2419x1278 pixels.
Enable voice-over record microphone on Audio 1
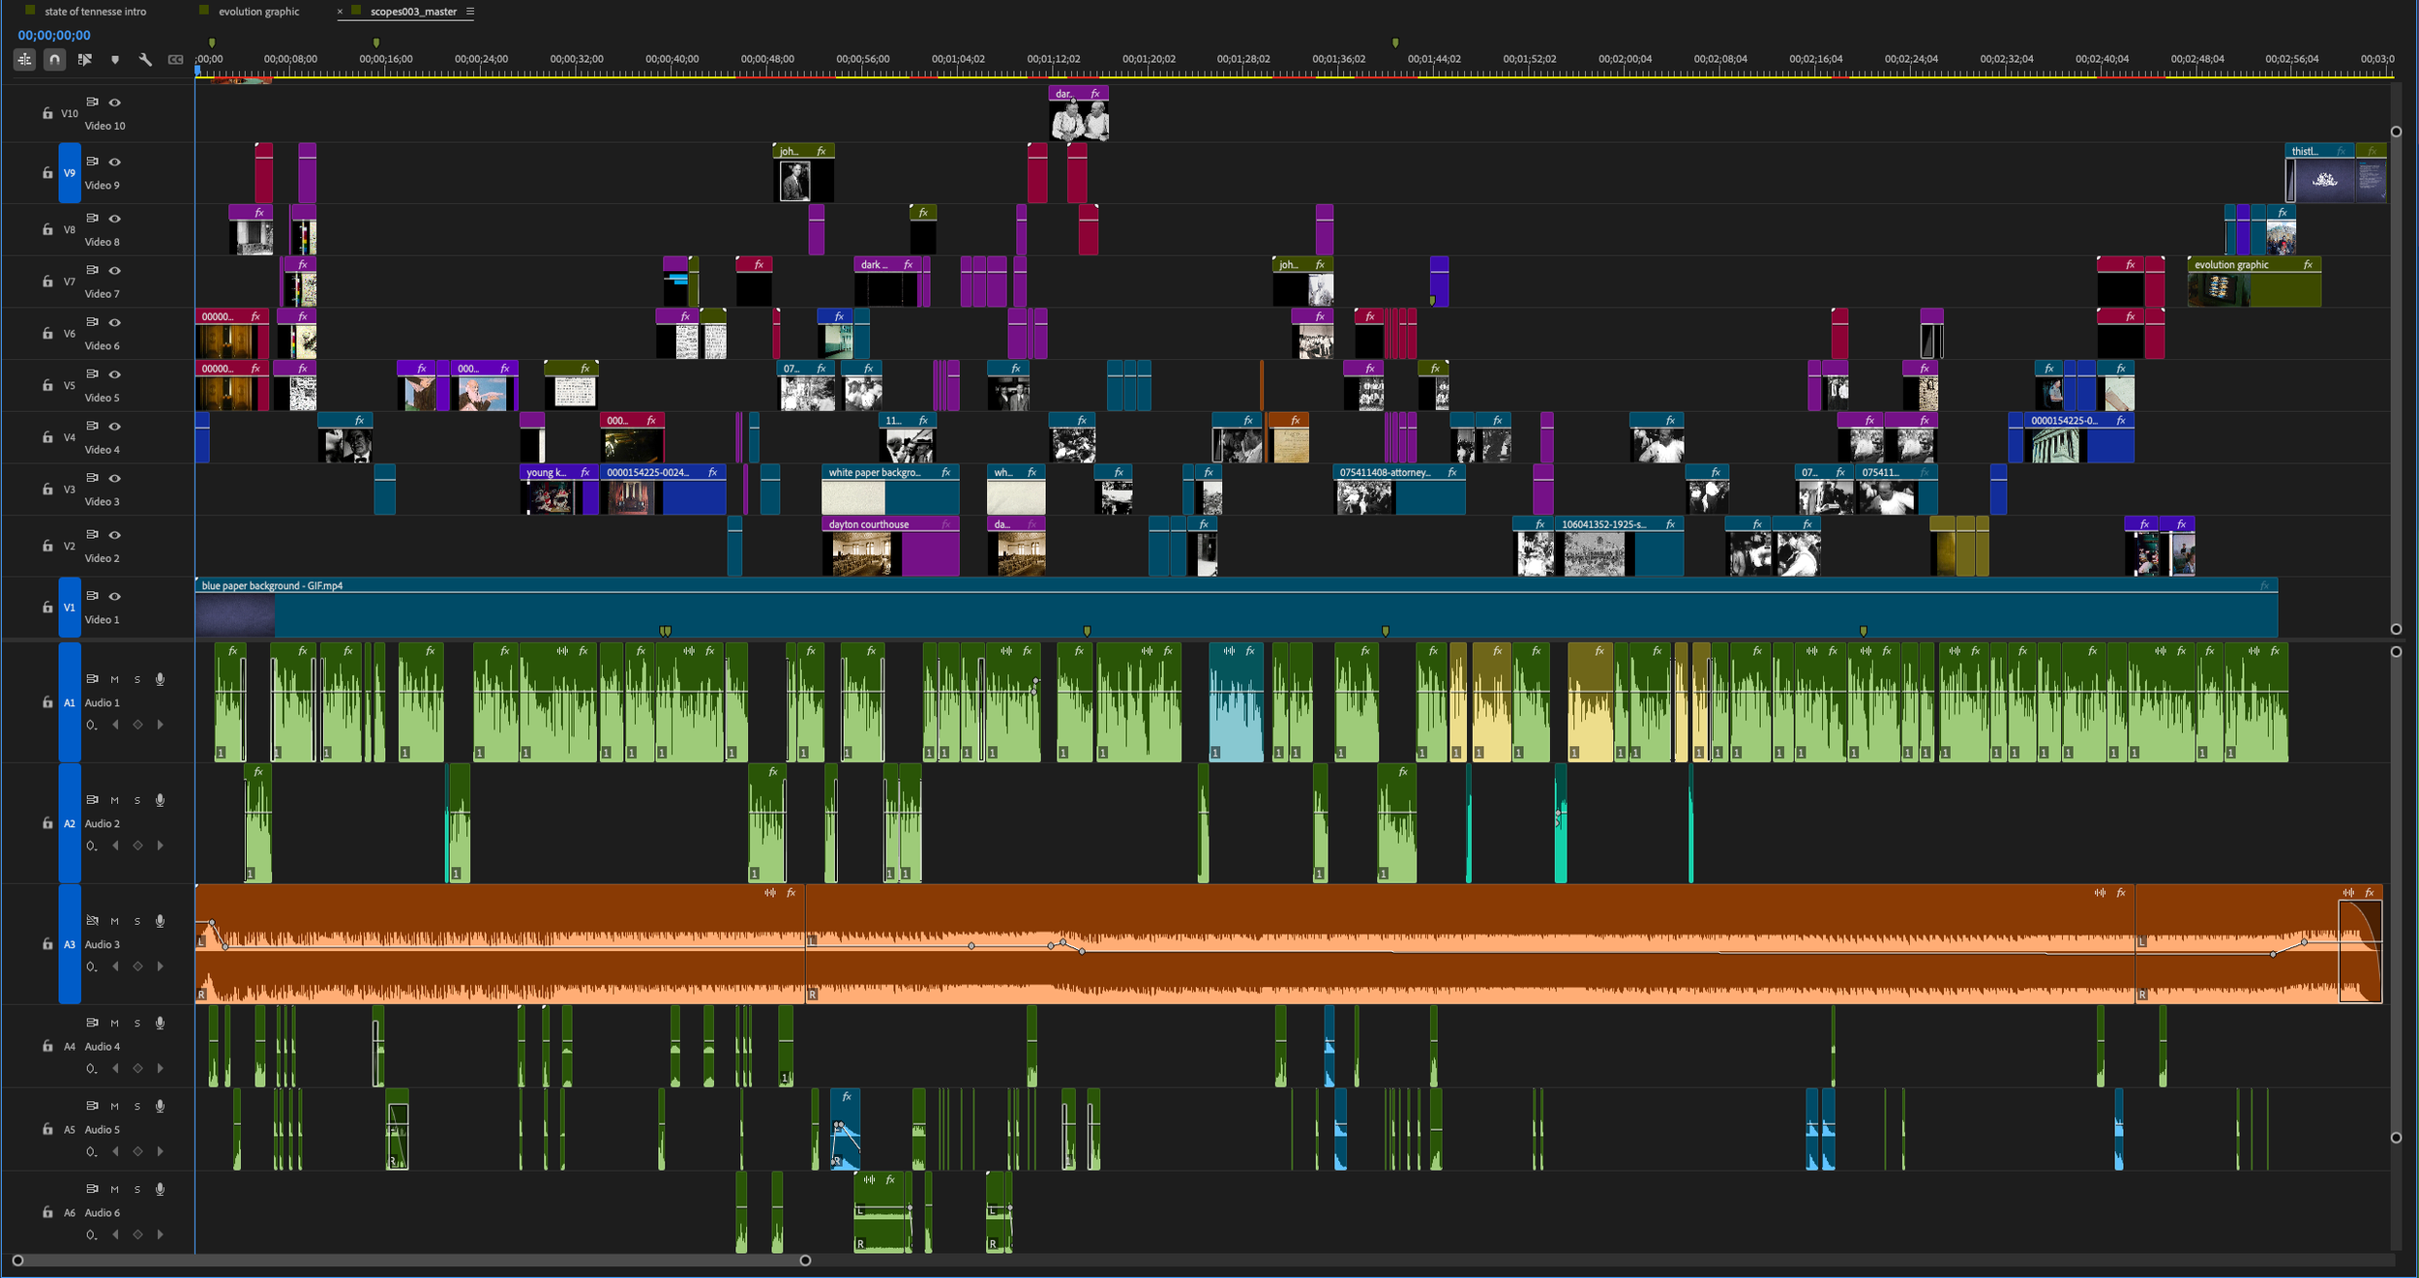(161, 679)
